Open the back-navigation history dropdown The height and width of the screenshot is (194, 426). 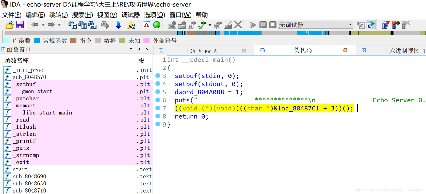[x=43, y=25]
